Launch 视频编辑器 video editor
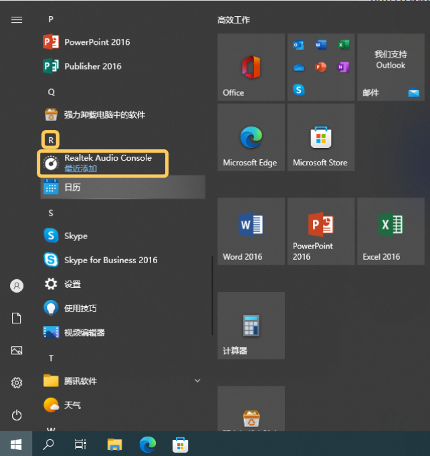430x456 pixels. click(x=122, y=332)
